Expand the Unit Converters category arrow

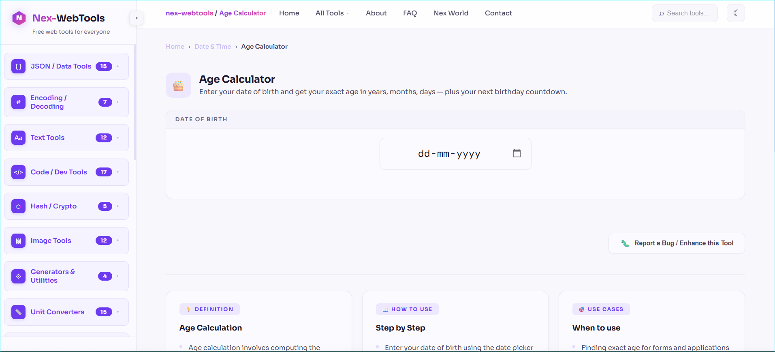point(118,312)
